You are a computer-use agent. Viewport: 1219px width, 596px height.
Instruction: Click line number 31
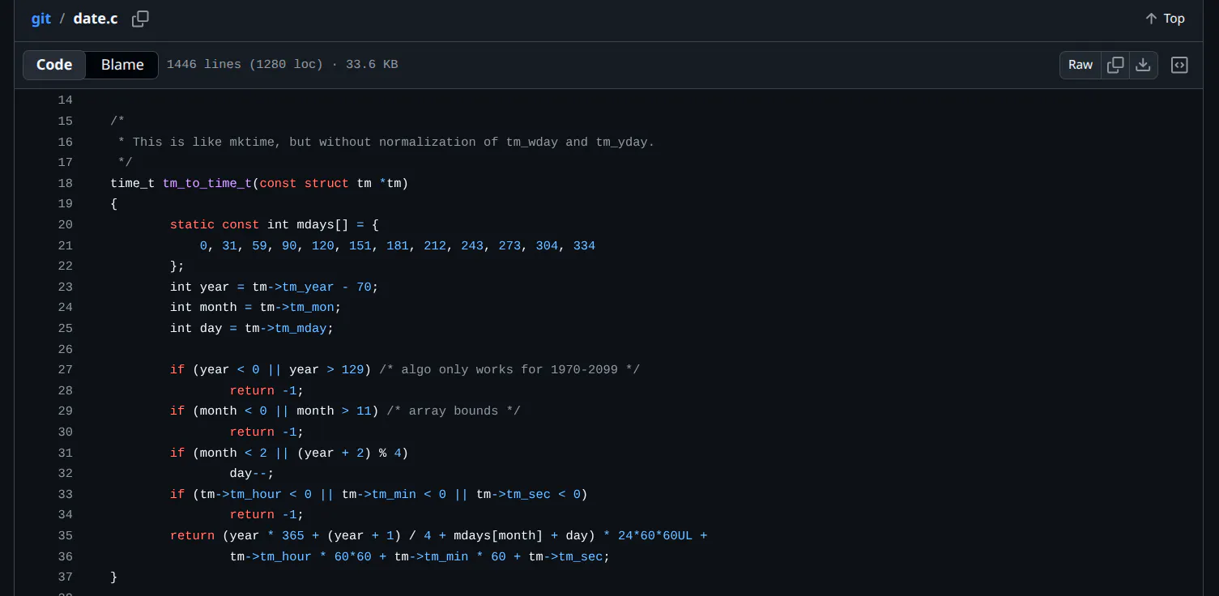pos(65,453)
